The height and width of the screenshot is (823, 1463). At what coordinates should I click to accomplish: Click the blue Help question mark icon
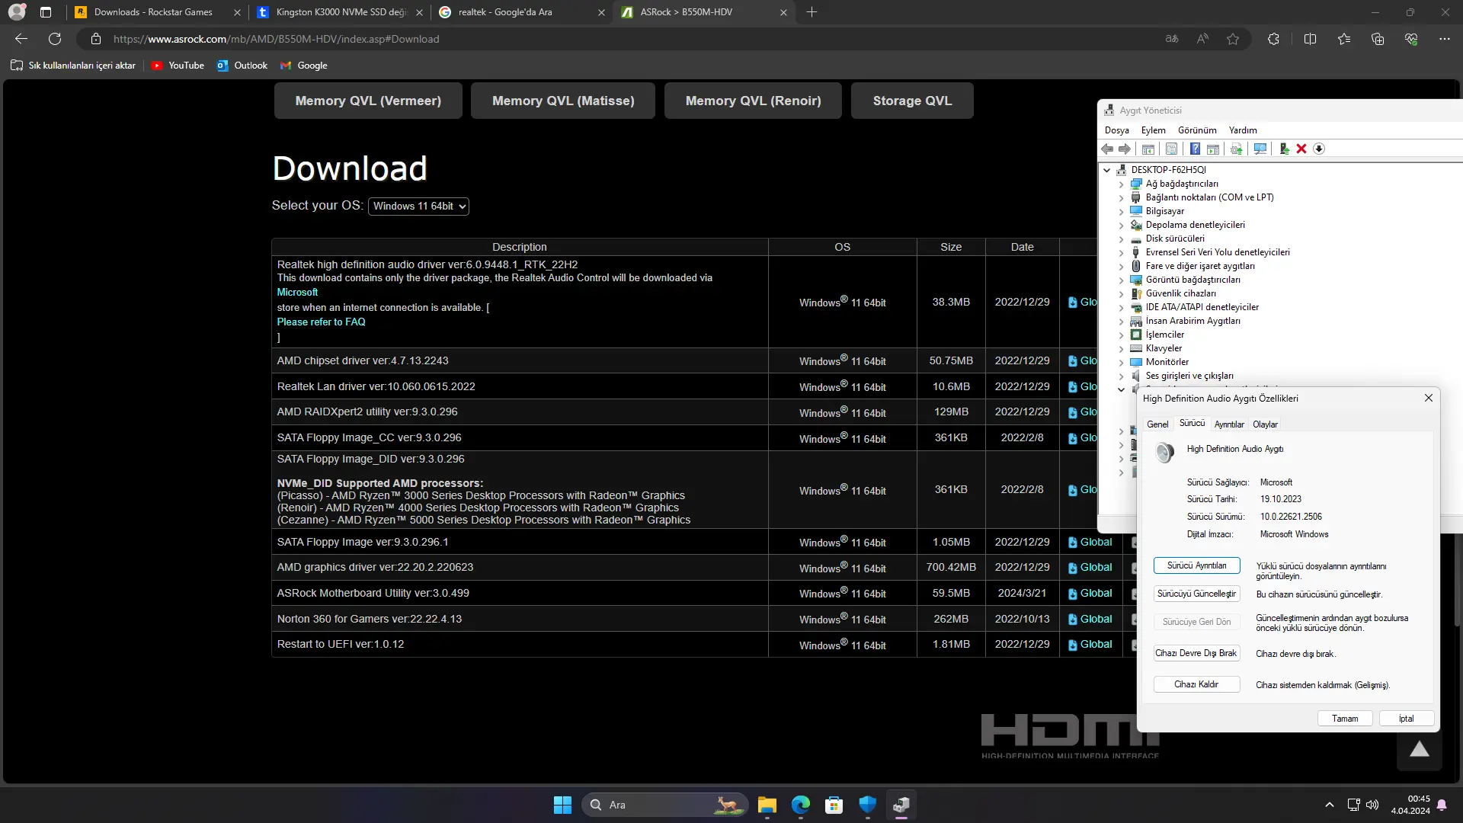coord(1195,149)
